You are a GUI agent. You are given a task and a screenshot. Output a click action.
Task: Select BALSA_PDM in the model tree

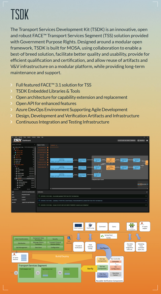point(19,154)
